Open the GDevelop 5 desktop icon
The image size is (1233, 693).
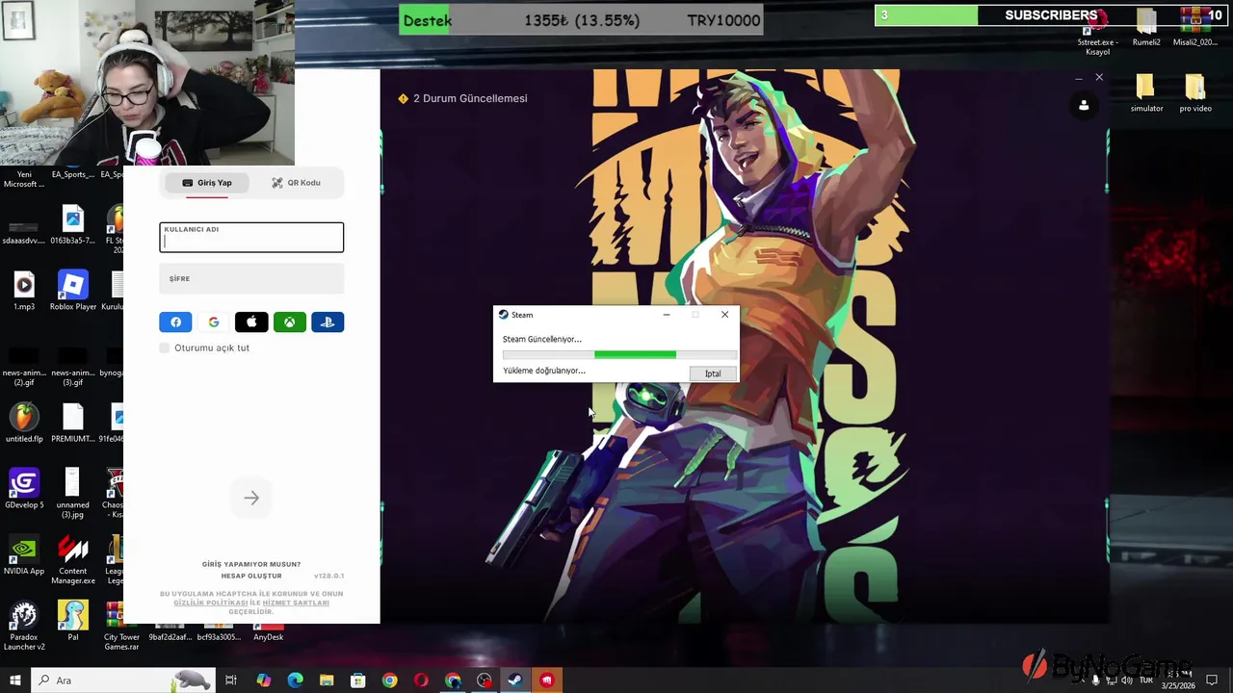24,489
